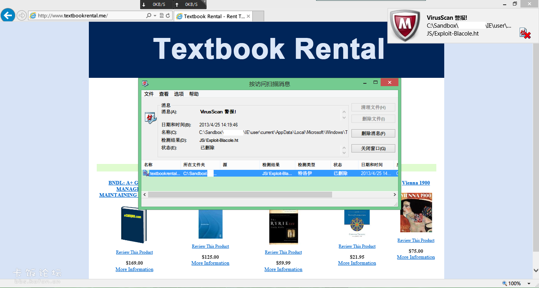
Task: Click More Information under $75.00
Action: pyautogui.click(x=416, y=257)
